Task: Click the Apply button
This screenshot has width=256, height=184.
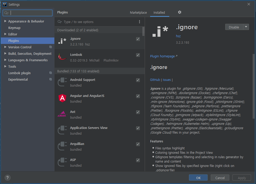Action: pos(242,178)
